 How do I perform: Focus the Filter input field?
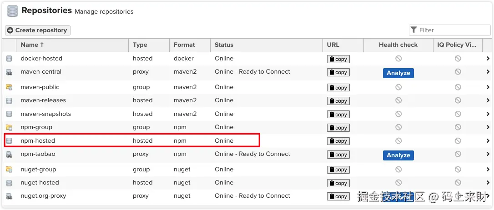pos(449,30)
